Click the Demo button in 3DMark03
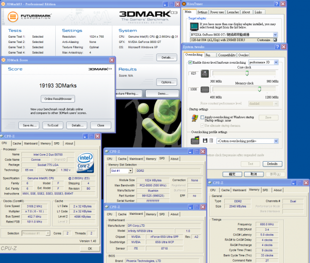This screenshot has width=310, height=263. click(162, 94)
